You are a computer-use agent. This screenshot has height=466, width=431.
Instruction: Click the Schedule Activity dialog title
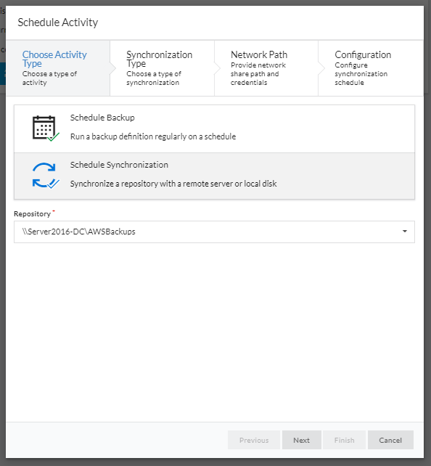point(57,23)
